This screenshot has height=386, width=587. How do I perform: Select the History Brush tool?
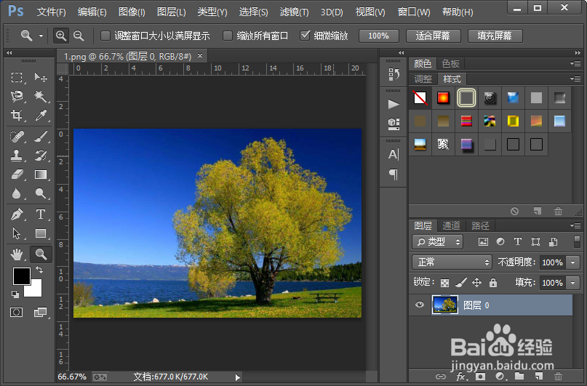tap(41, 156)
